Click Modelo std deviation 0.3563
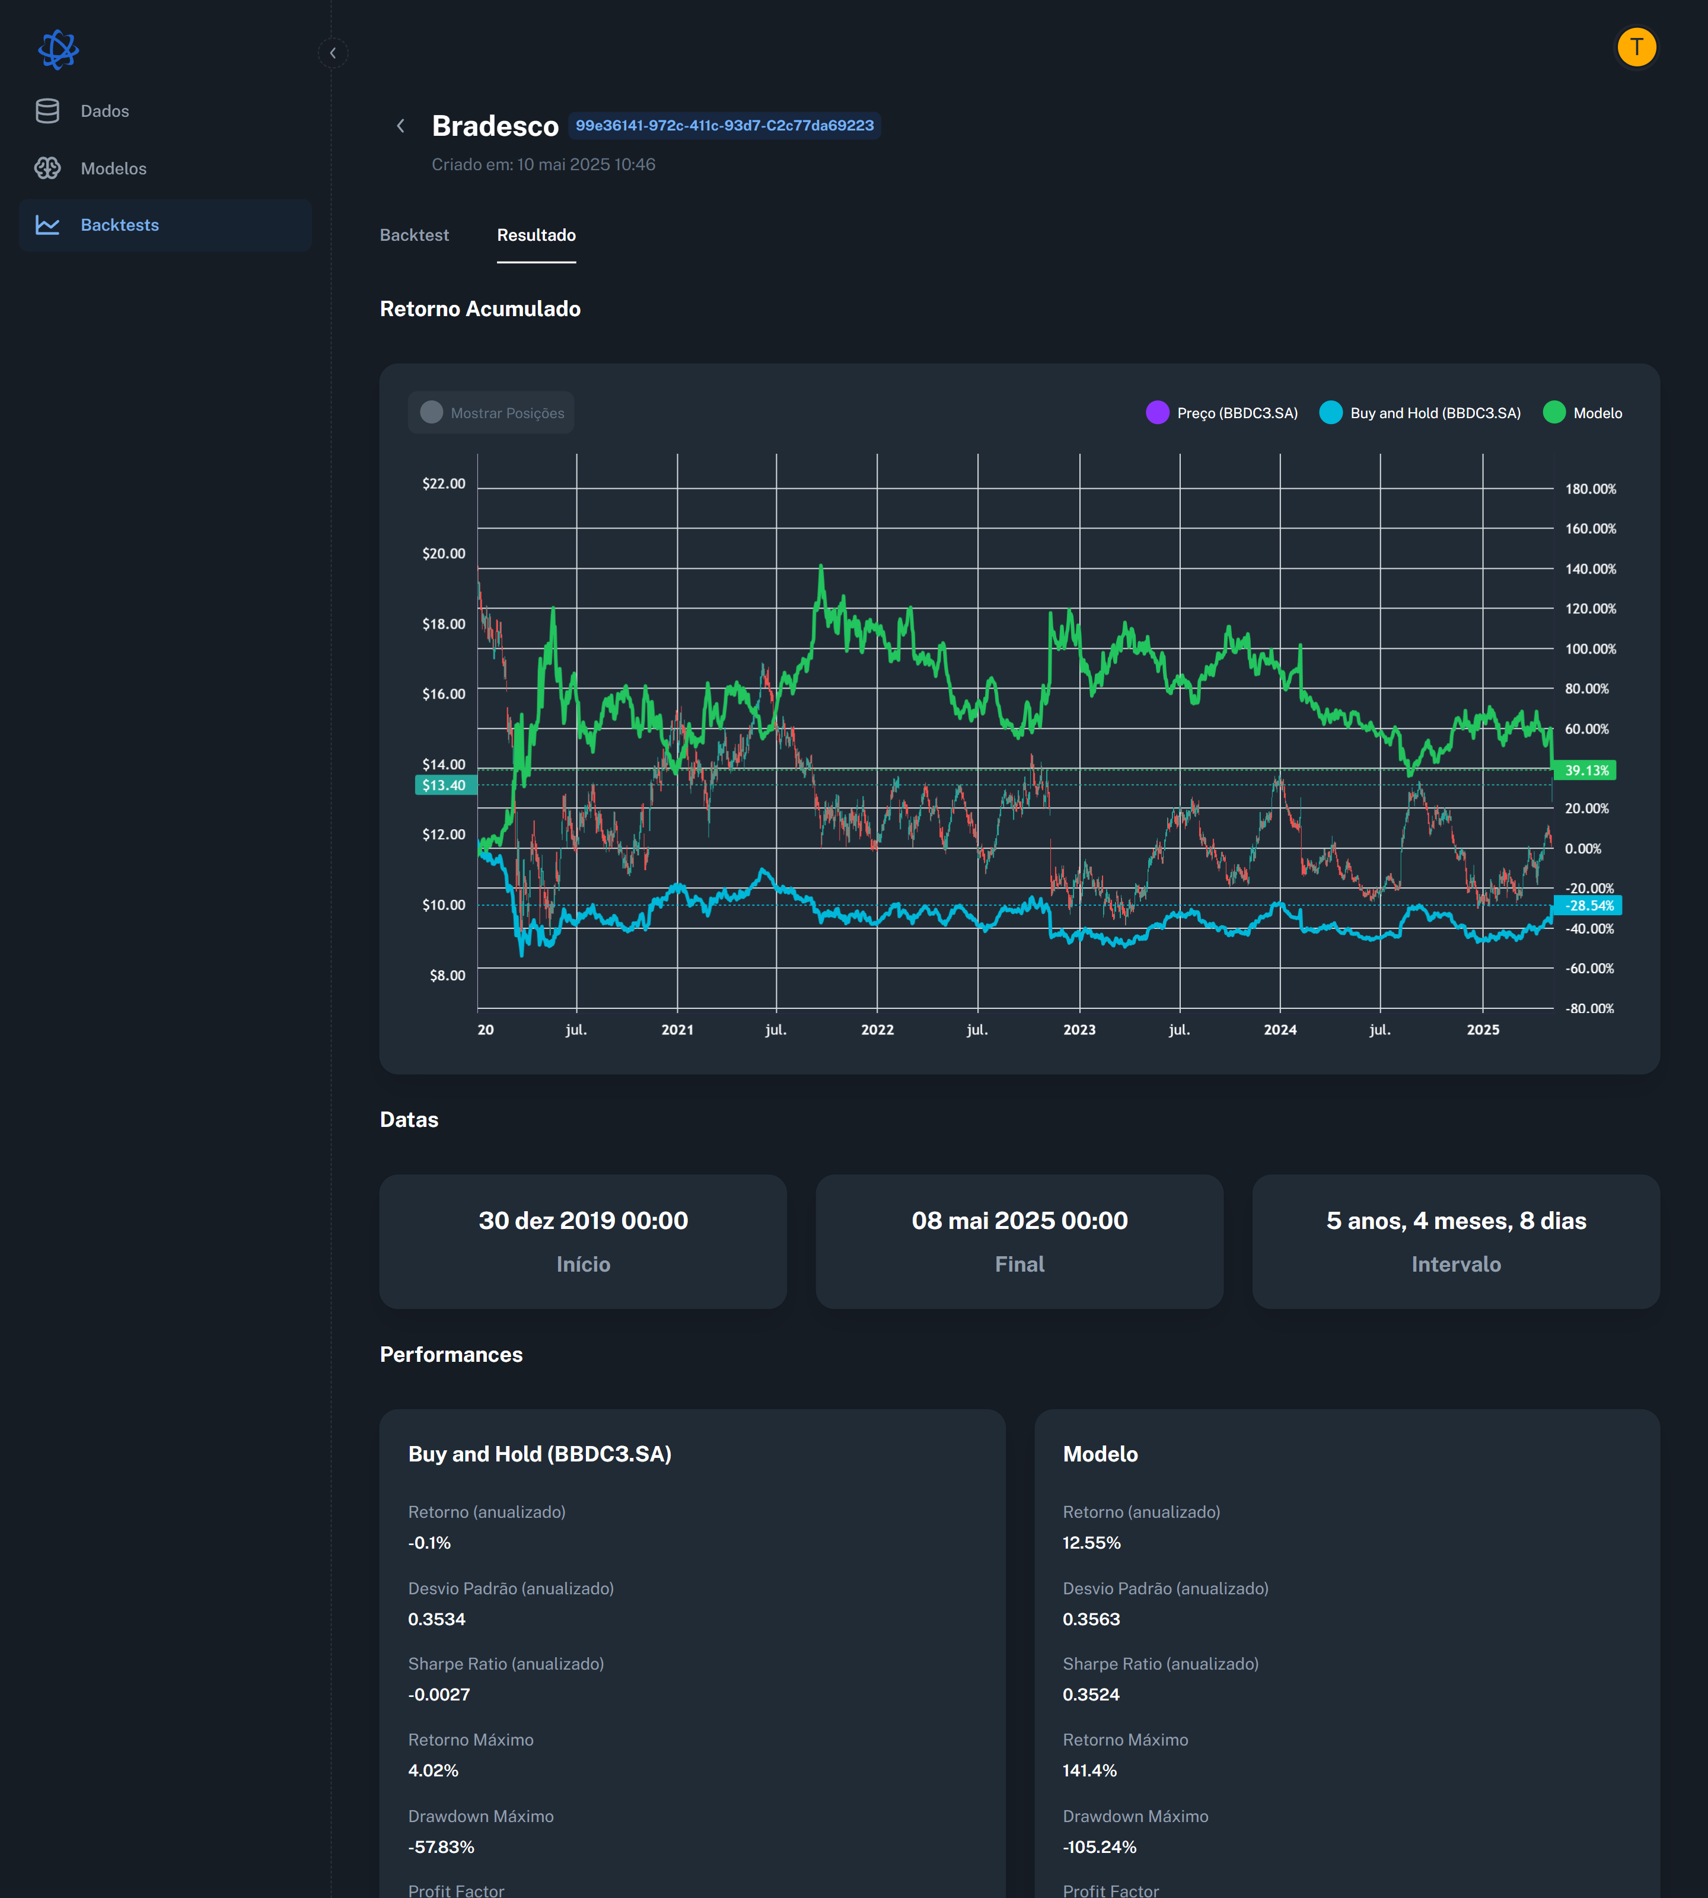 (x=1091, y=1619)
